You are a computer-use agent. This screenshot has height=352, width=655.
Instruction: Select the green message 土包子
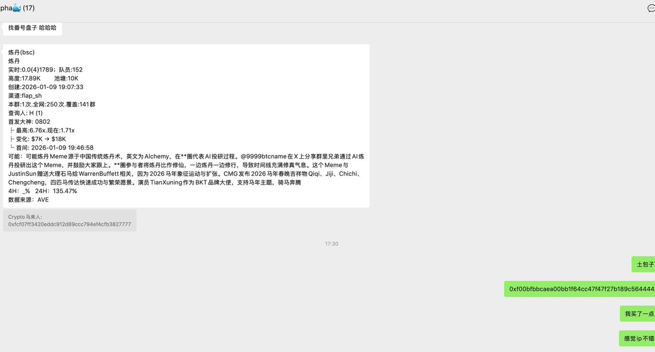click(643, 264)
